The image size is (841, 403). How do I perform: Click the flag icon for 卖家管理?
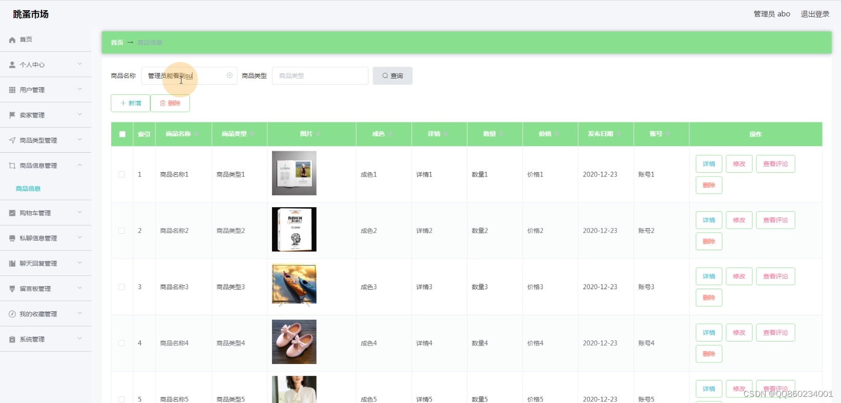pyautogui.click(x=12, y=115)
